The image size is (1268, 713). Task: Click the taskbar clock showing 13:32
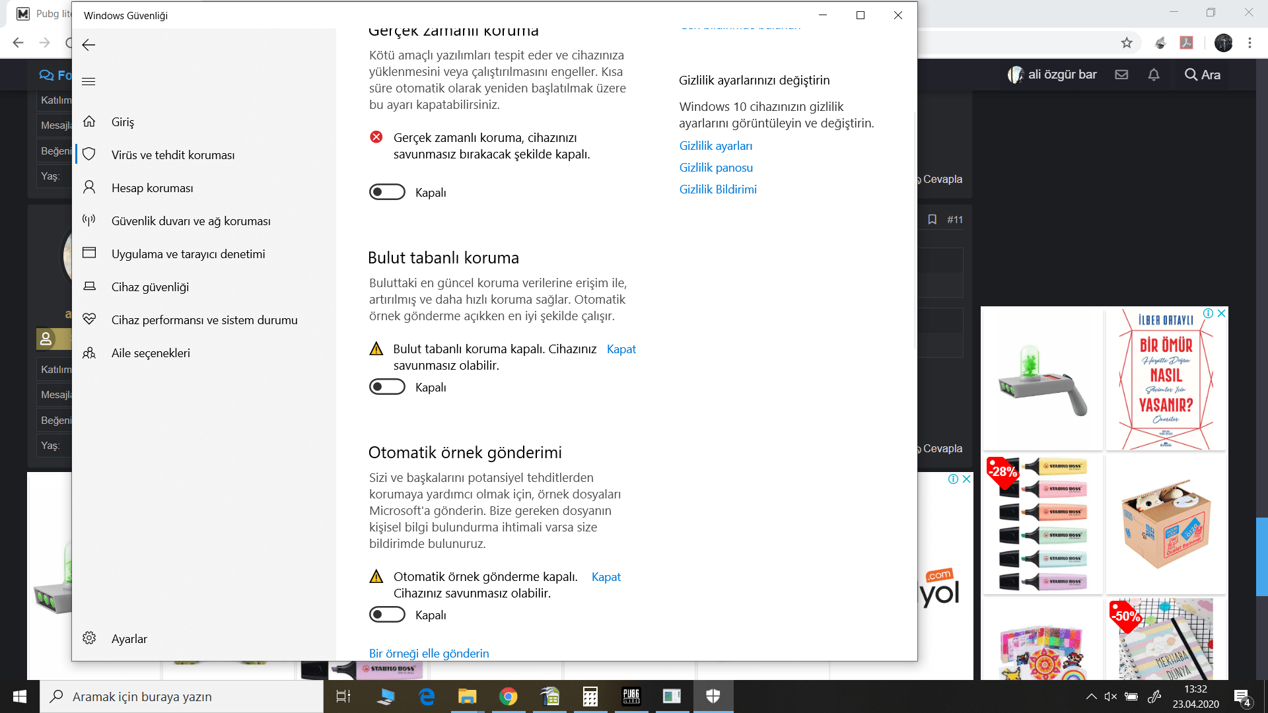1196,696
